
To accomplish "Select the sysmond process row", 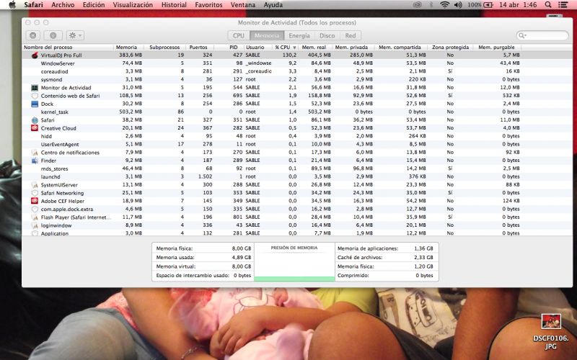I will pyautogui.click(x=297, y=80).
